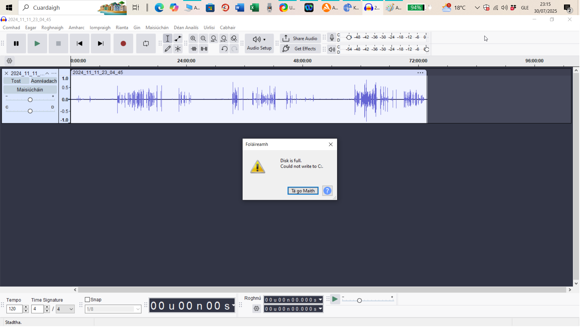Zoom in on the waveform

point(193,38)
